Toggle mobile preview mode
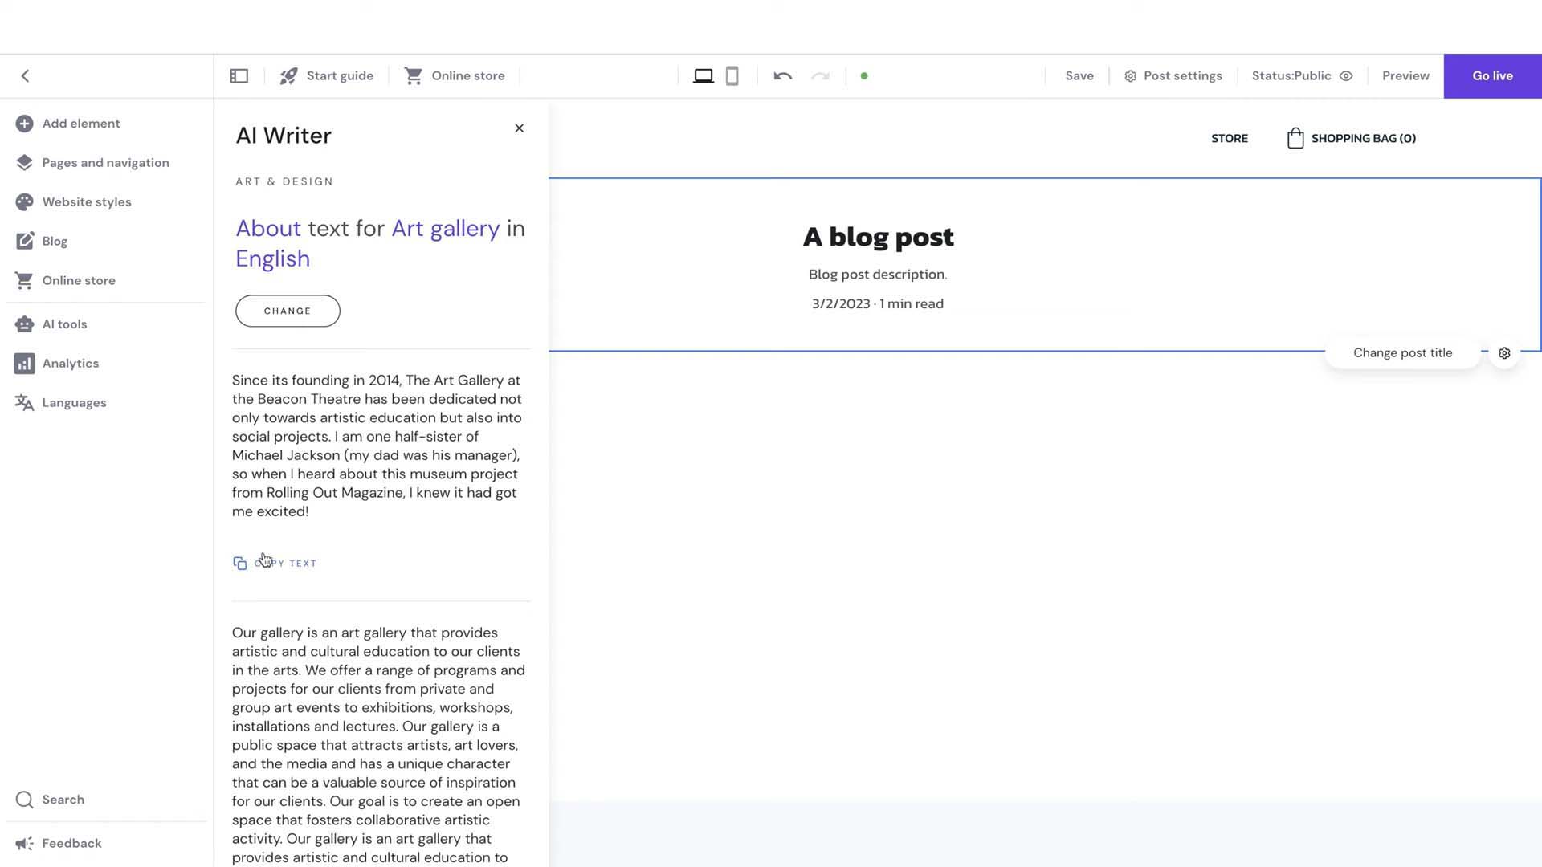Viewport: 1542px width, 867px height. coord(732,76)
